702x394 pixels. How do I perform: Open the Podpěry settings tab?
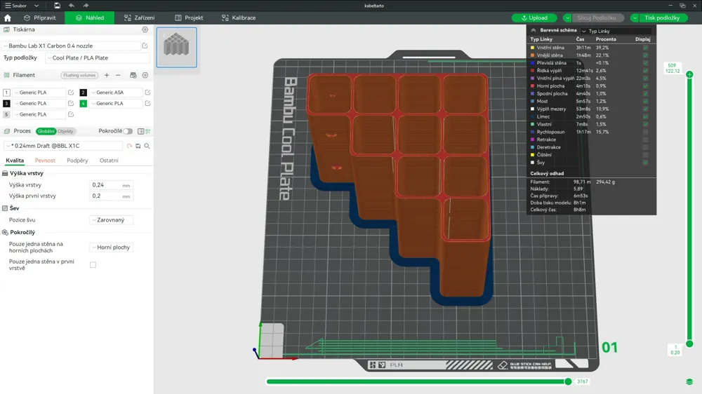click(77, 161)
